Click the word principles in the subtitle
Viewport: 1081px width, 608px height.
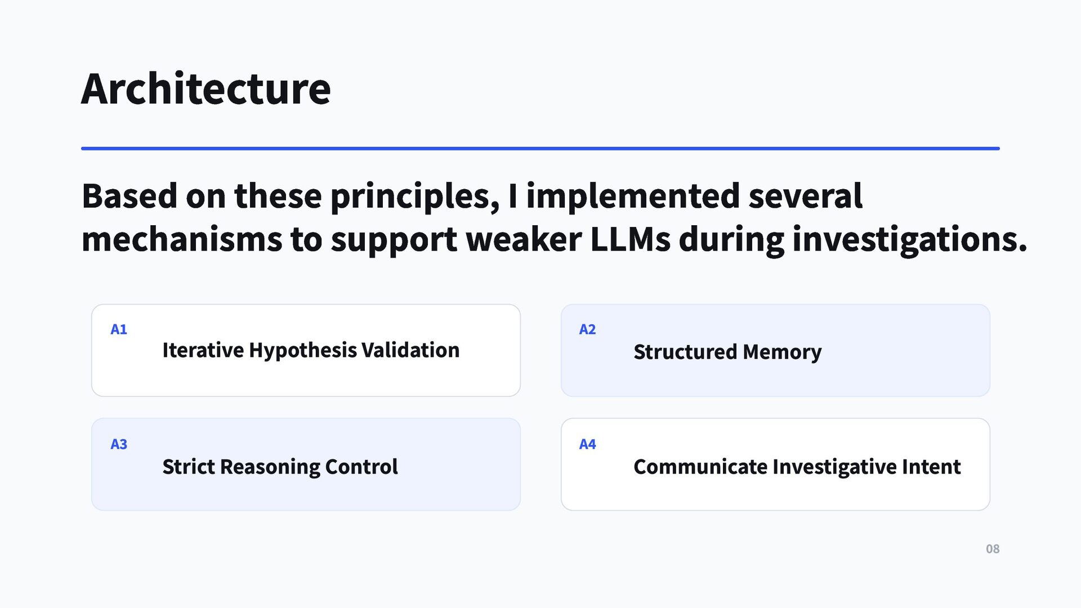(414, 197)
